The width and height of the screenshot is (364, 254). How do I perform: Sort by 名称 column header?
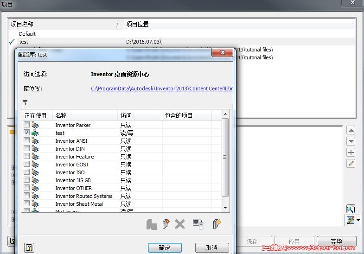pos(85,115)
